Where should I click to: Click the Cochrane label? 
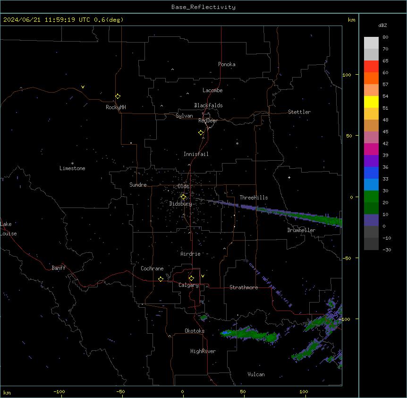point(152,268)
